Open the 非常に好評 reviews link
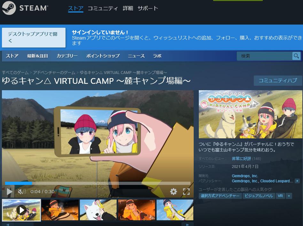 tap(241, 158)
